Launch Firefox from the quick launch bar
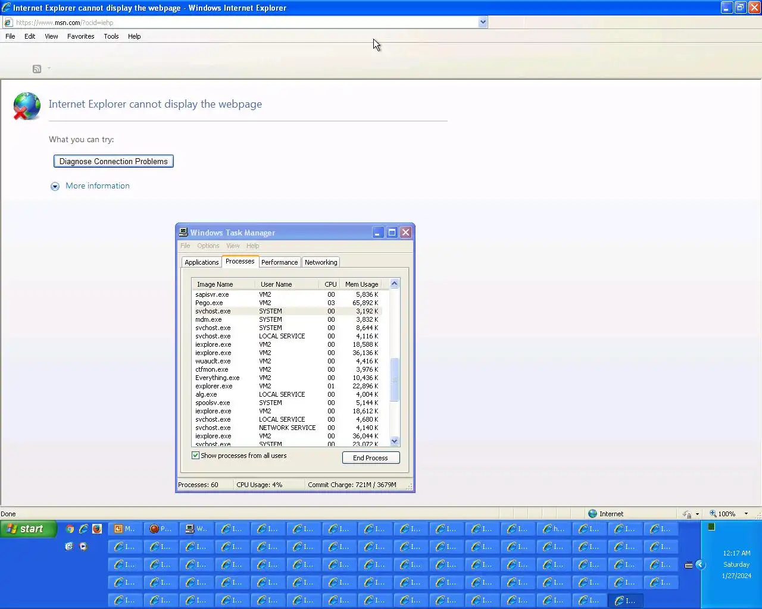 (x=97, y=529)
